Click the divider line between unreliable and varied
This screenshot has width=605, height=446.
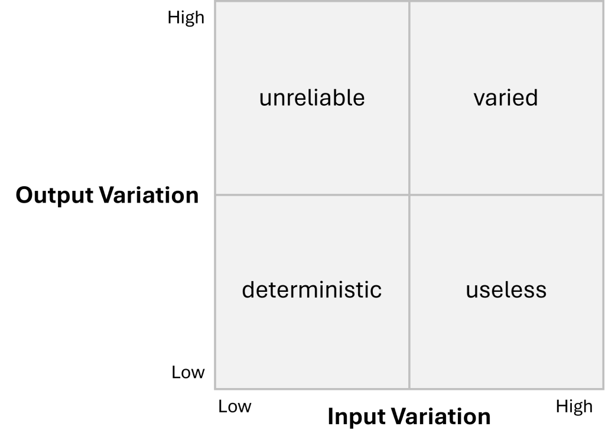pyautogui.click(x=409, y=97)
